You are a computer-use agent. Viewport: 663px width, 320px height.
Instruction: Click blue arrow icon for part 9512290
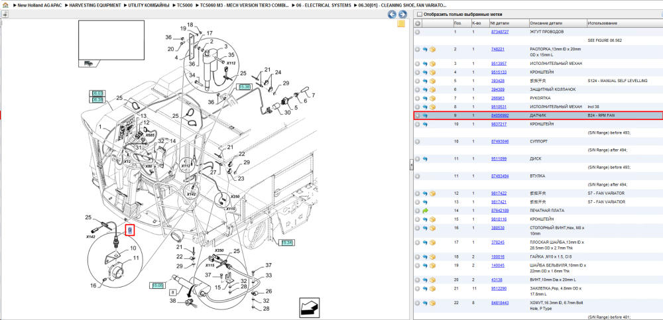click(x=425, y=289)
